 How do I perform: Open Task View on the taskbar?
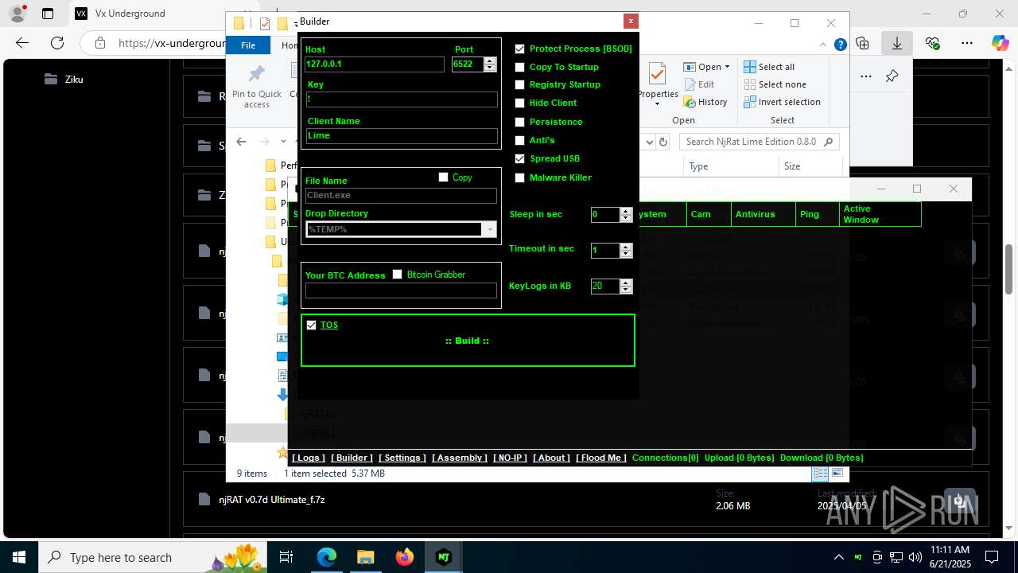coord(287,557)
